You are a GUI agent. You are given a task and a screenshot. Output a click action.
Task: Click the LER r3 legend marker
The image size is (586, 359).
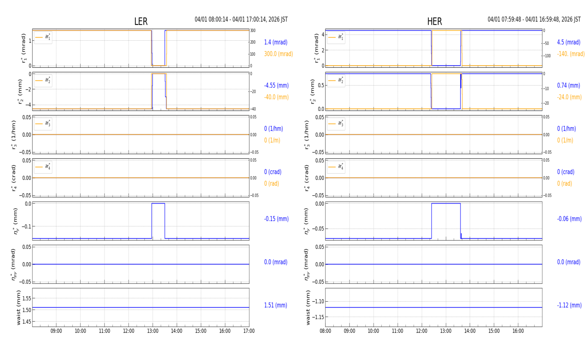[x=39, y=124]
